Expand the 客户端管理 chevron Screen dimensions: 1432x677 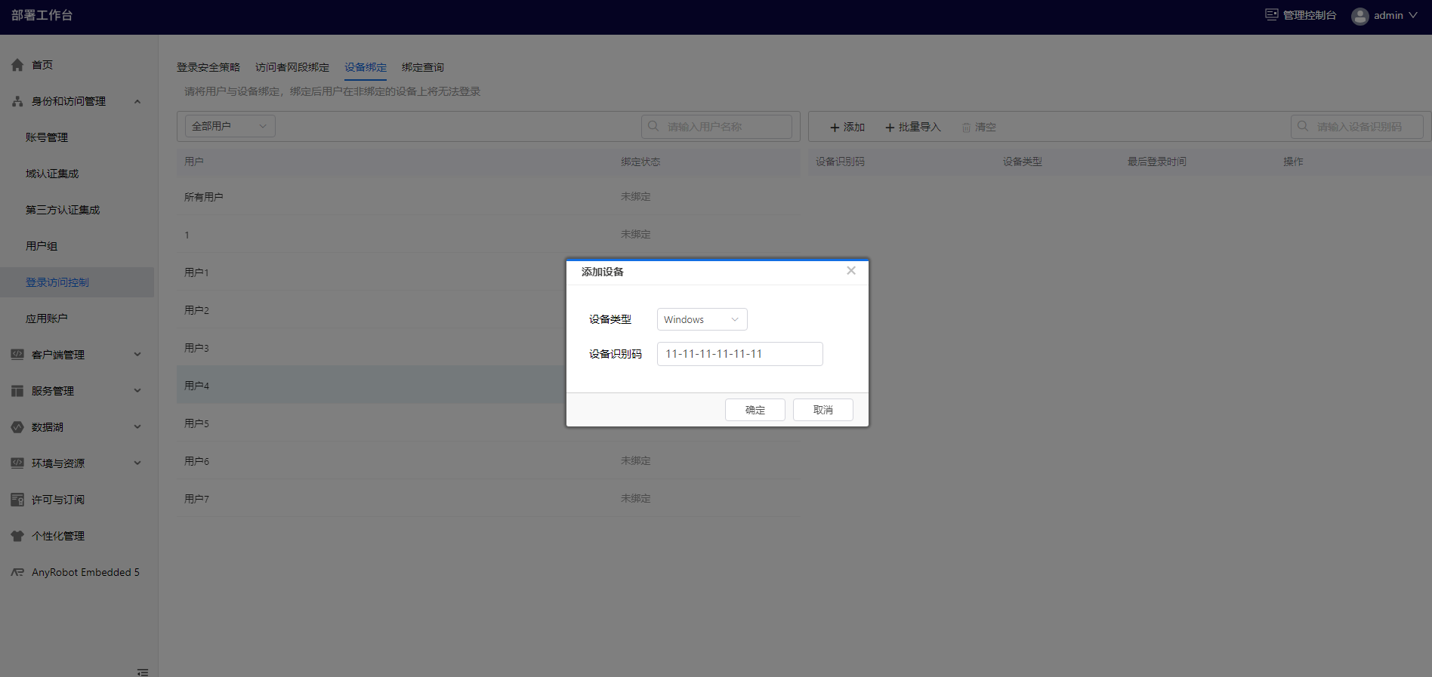pyautogui.click(x=137, y=354)
